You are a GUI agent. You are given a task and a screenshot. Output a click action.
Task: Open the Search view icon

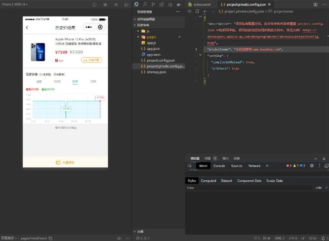145,4
